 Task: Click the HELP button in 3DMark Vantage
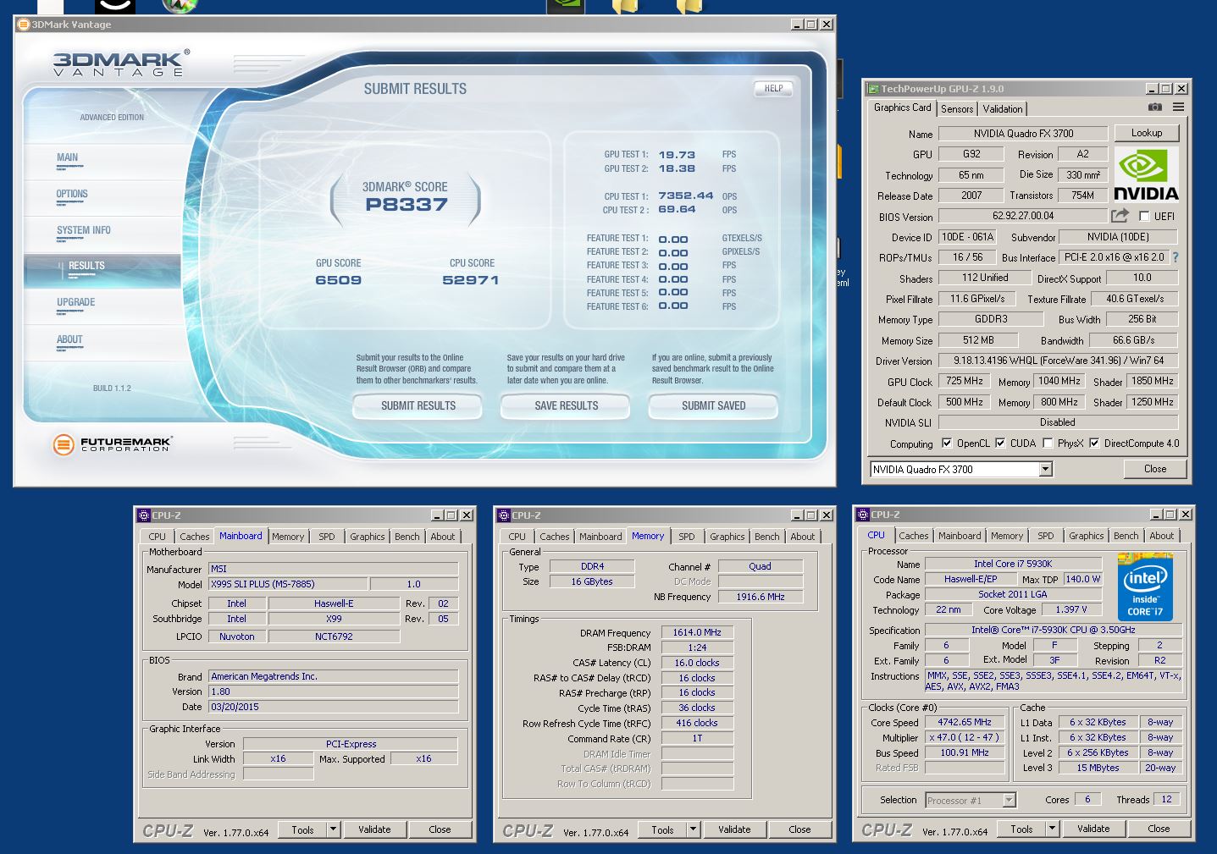(773, 88)
